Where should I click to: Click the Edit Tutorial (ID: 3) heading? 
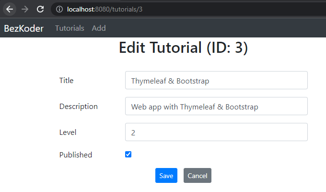183,48
